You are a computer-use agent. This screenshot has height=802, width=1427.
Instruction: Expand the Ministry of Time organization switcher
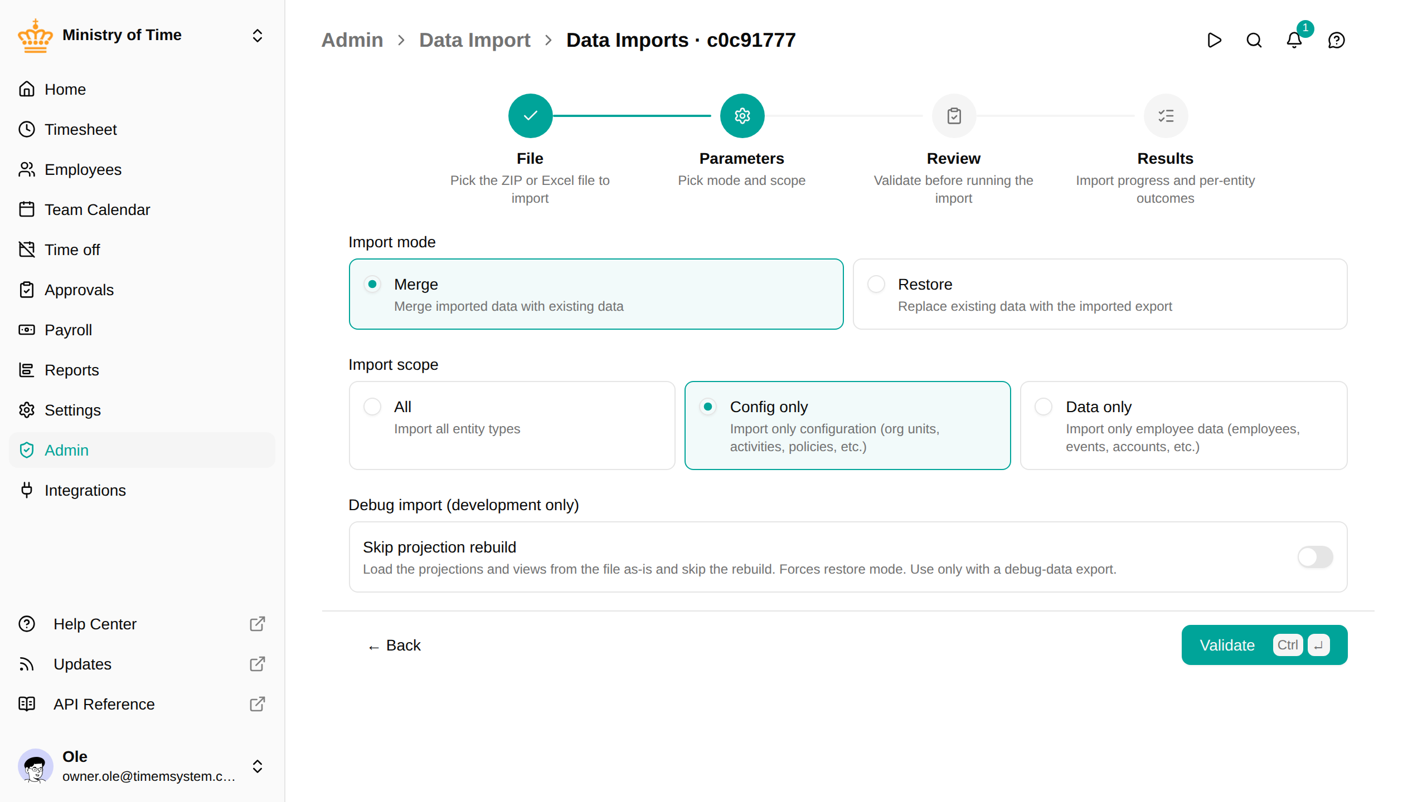tap(257, 36)
